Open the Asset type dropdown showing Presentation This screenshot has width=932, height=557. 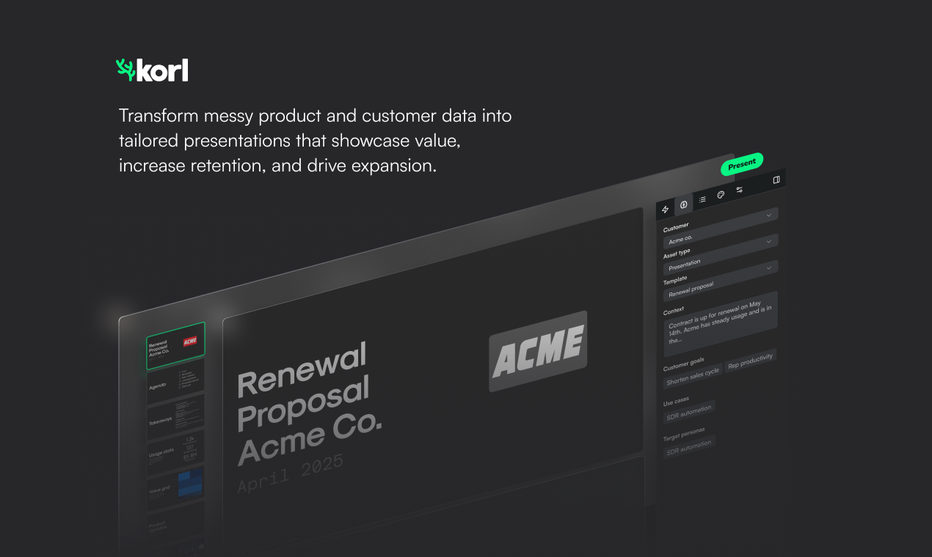pyautogui.click(x=720, y=253)
